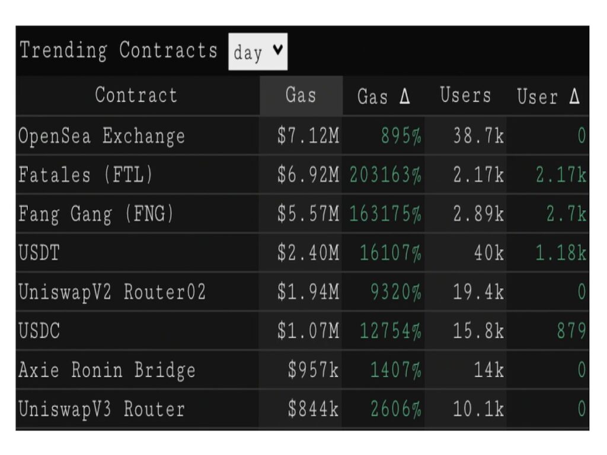The height and width of the screenshot is (455, 607).
Task: Select the UniswapV2 Router02 contract
Action: click(x=302, y=291)
